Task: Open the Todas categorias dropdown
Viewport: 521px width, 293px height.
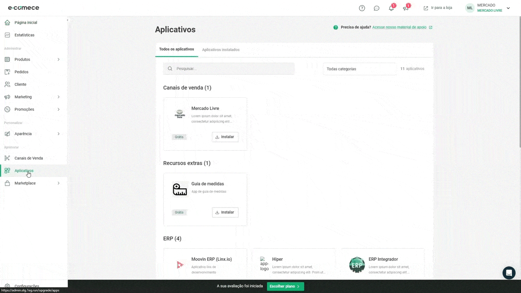Action: [x=359, y=69]
